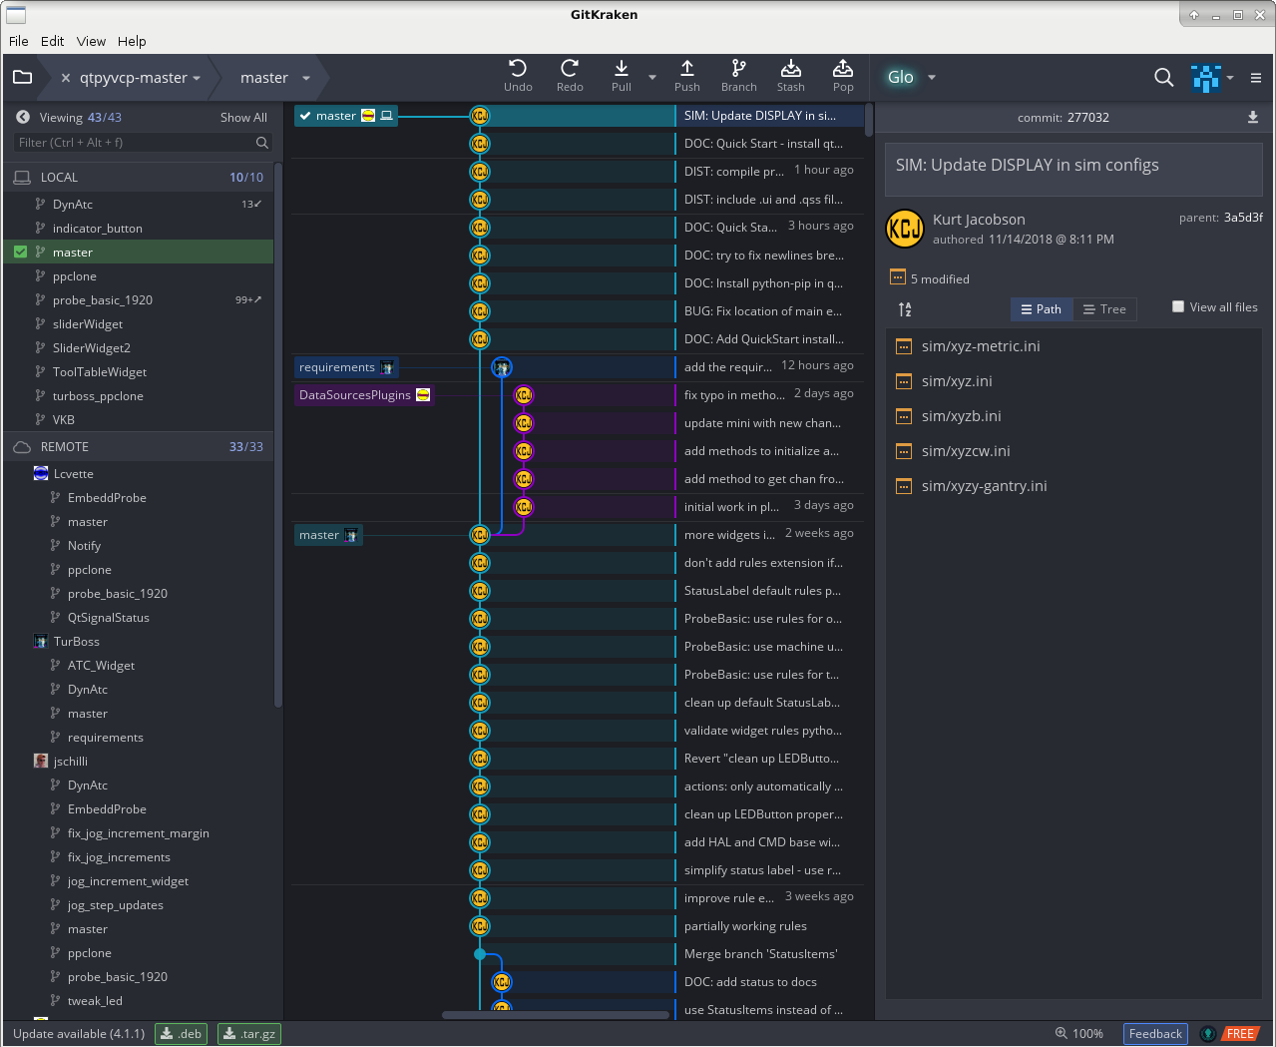Open the profile dropdown arrow

[x=1230, y=78]
